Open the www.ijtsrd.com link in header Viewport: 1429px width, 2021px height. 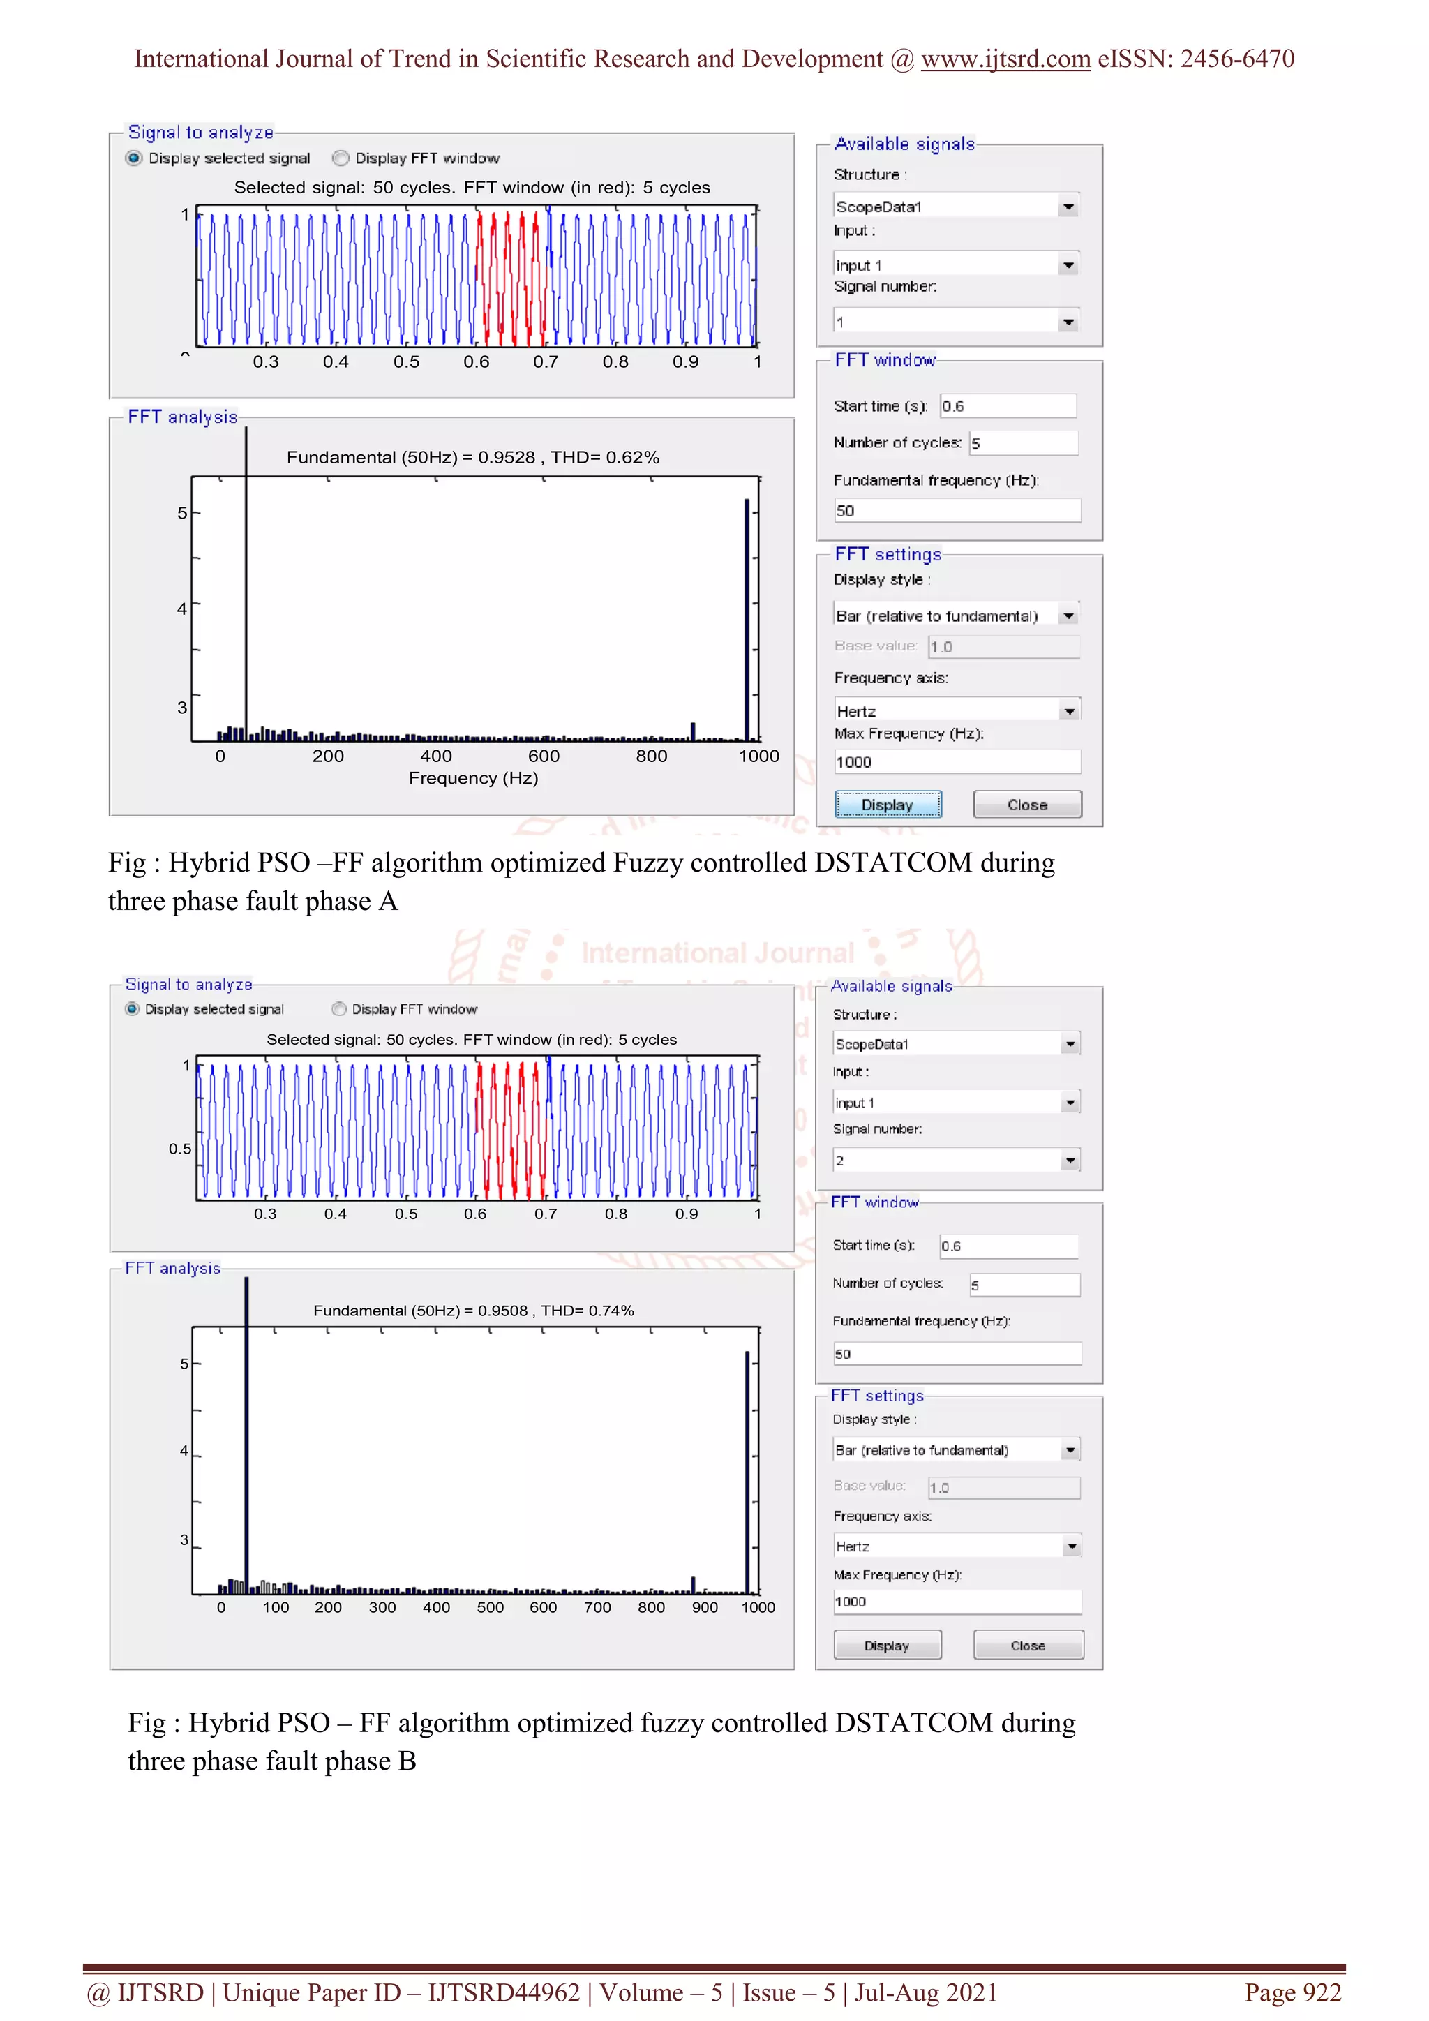pos(1005,59)
